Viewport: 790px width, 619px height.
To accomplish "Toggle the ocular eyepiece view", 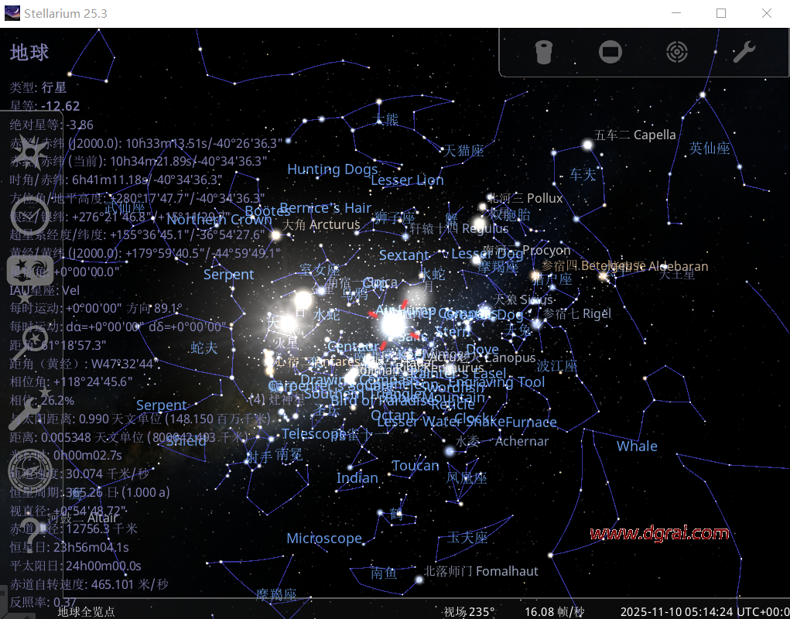I will (544, 52).
